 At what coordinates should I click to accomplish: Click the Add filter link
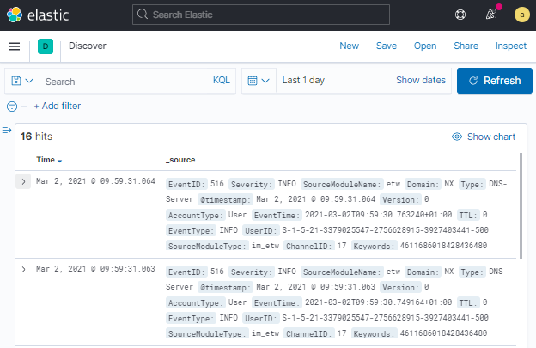click(x=58, y=107)
